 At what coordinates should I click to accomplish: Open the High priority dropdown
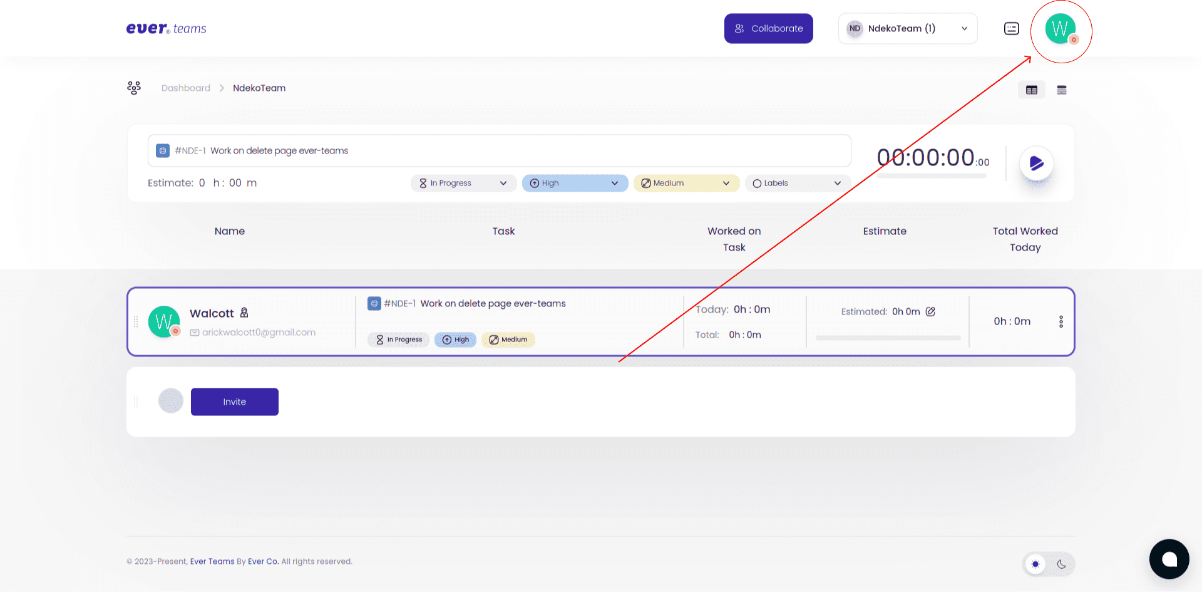click(x=574, y=183)
